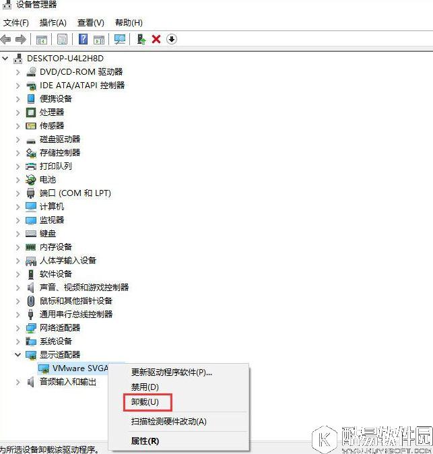Click the 打印队列 printer icon
The image size is (433, 454).
pos(31,166)
